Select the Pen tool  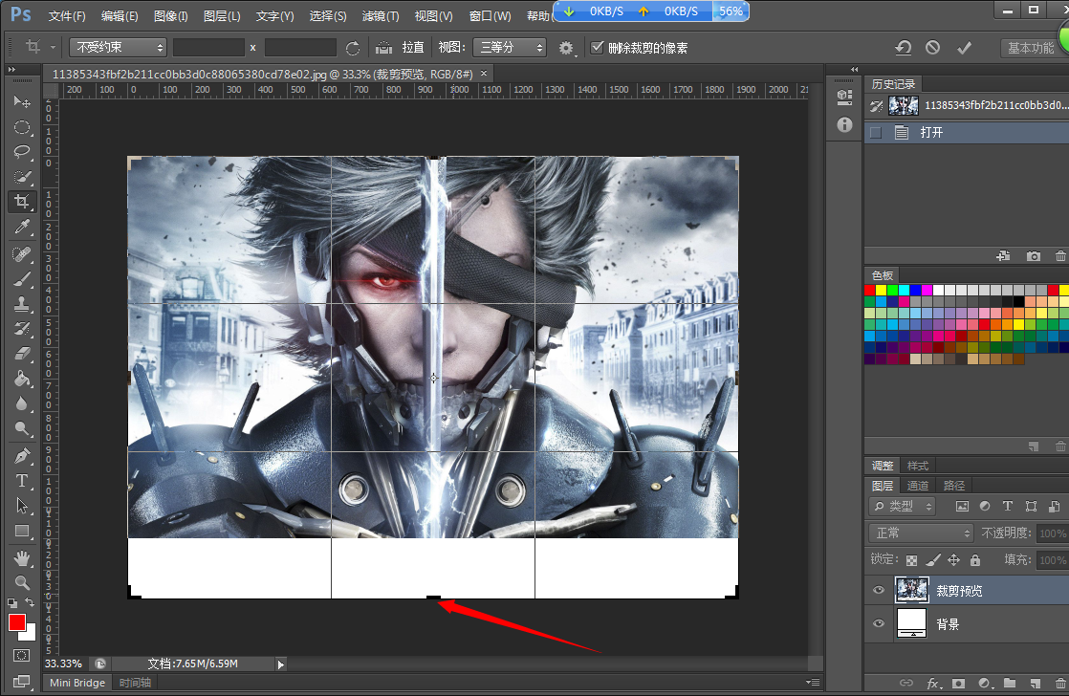tap(22, 455)
